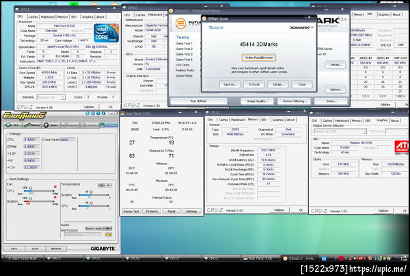This screenshot has height=276, width=410.
Task: Open the Memory tab in EasyTune6
Action: [32, 125]
